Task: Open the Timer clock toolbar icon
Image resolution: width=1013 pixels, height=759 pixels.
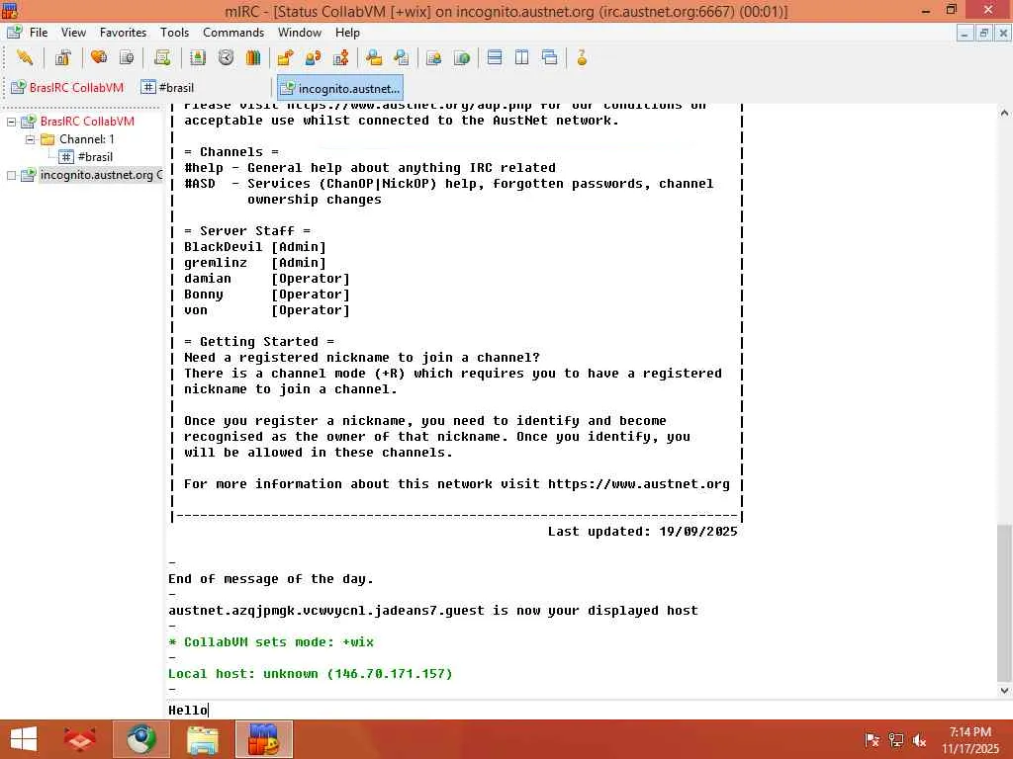Action: 226,58
